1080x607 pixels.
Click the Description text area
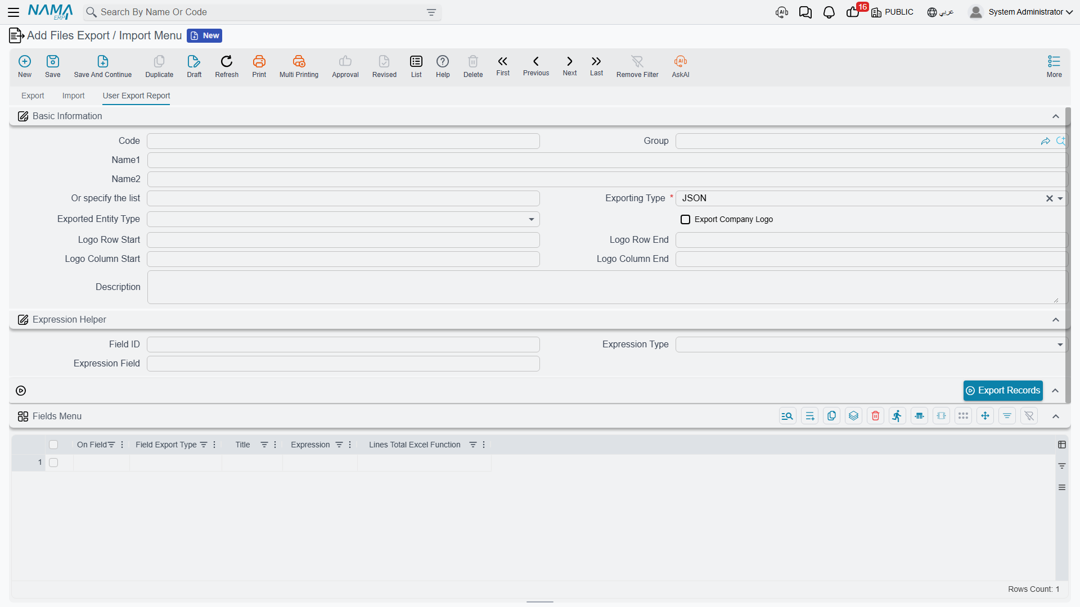(607, 287)
